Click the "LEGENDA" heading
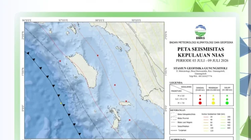This screenshot has width=251, height=140. pyautogui.click(x=176, y=83)
